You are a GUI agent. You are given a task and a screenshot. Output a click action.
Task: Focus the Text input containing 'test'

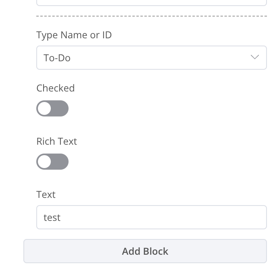(151, 217)
